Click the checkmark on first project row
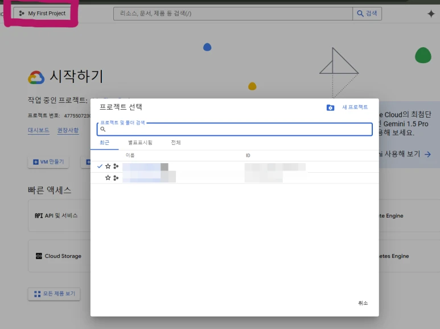 click(x=100, y=166)
